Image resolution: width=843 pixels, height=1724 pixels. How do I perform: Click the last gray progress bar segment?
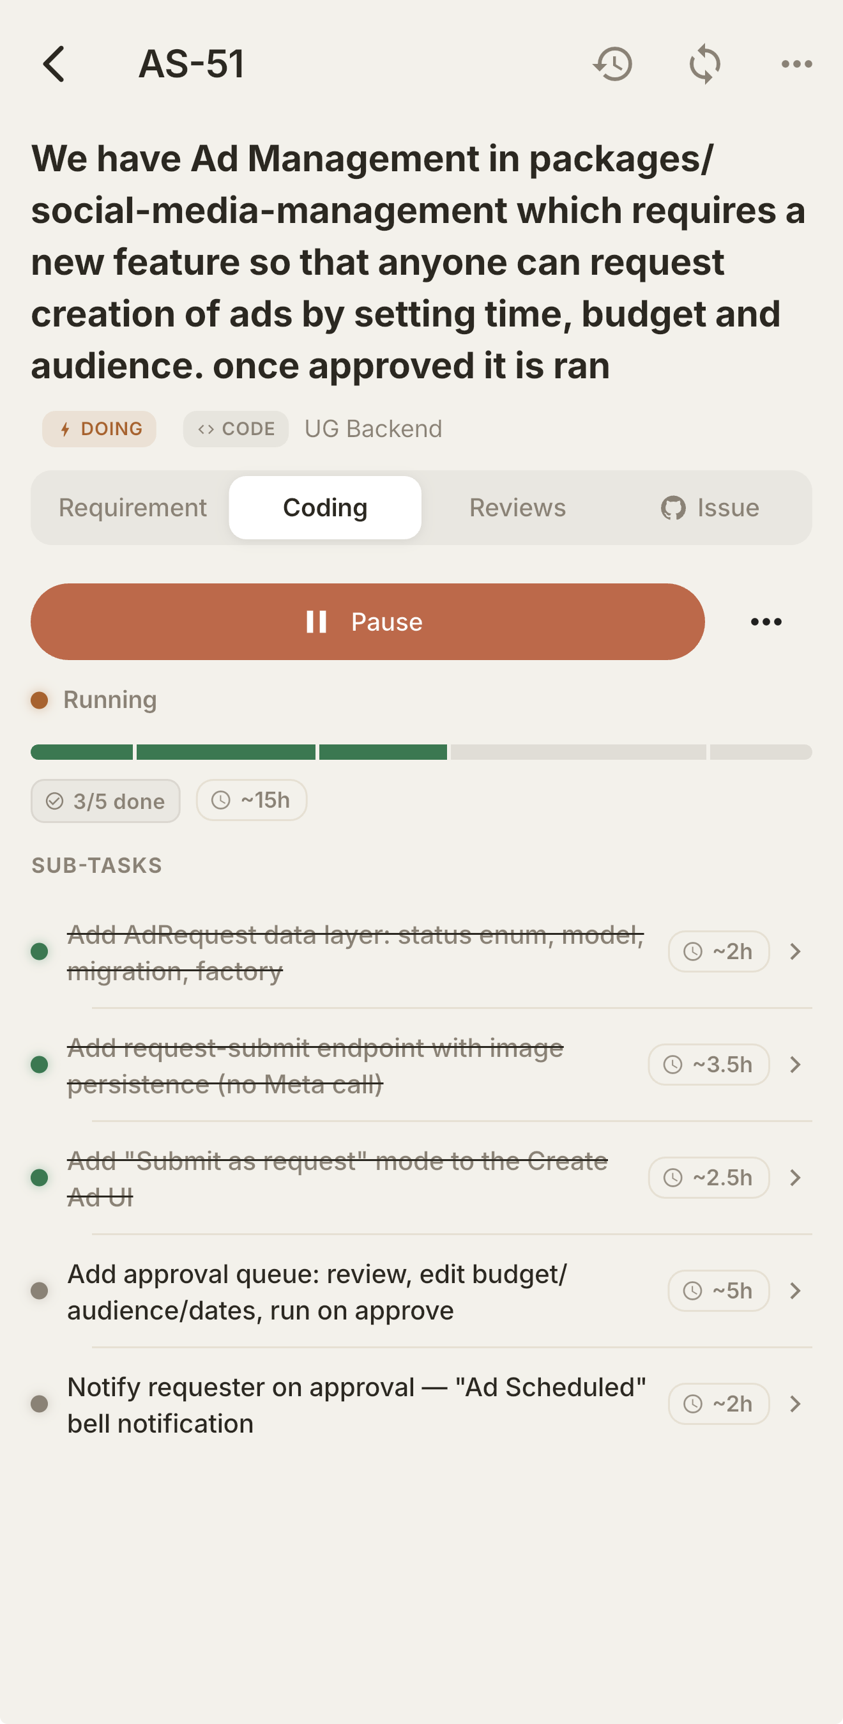(761, 752)
